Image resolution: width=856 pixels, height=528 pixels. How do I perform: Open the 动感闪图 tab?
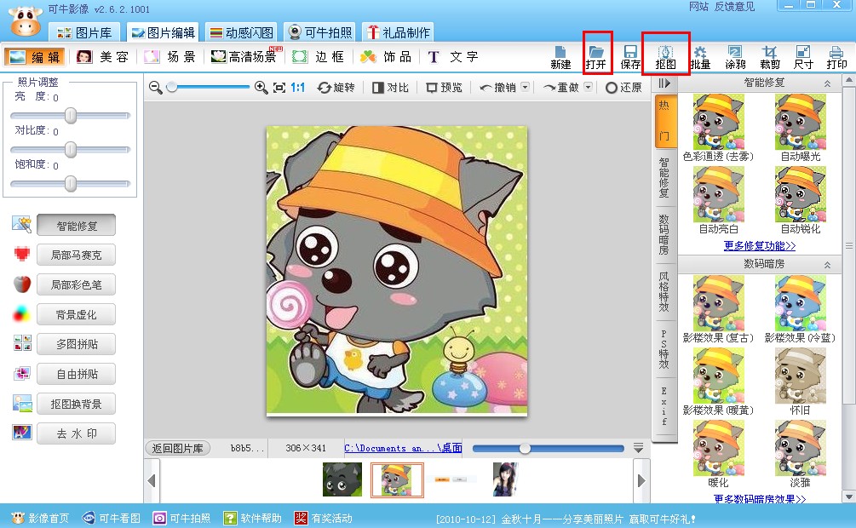(241, 32)
